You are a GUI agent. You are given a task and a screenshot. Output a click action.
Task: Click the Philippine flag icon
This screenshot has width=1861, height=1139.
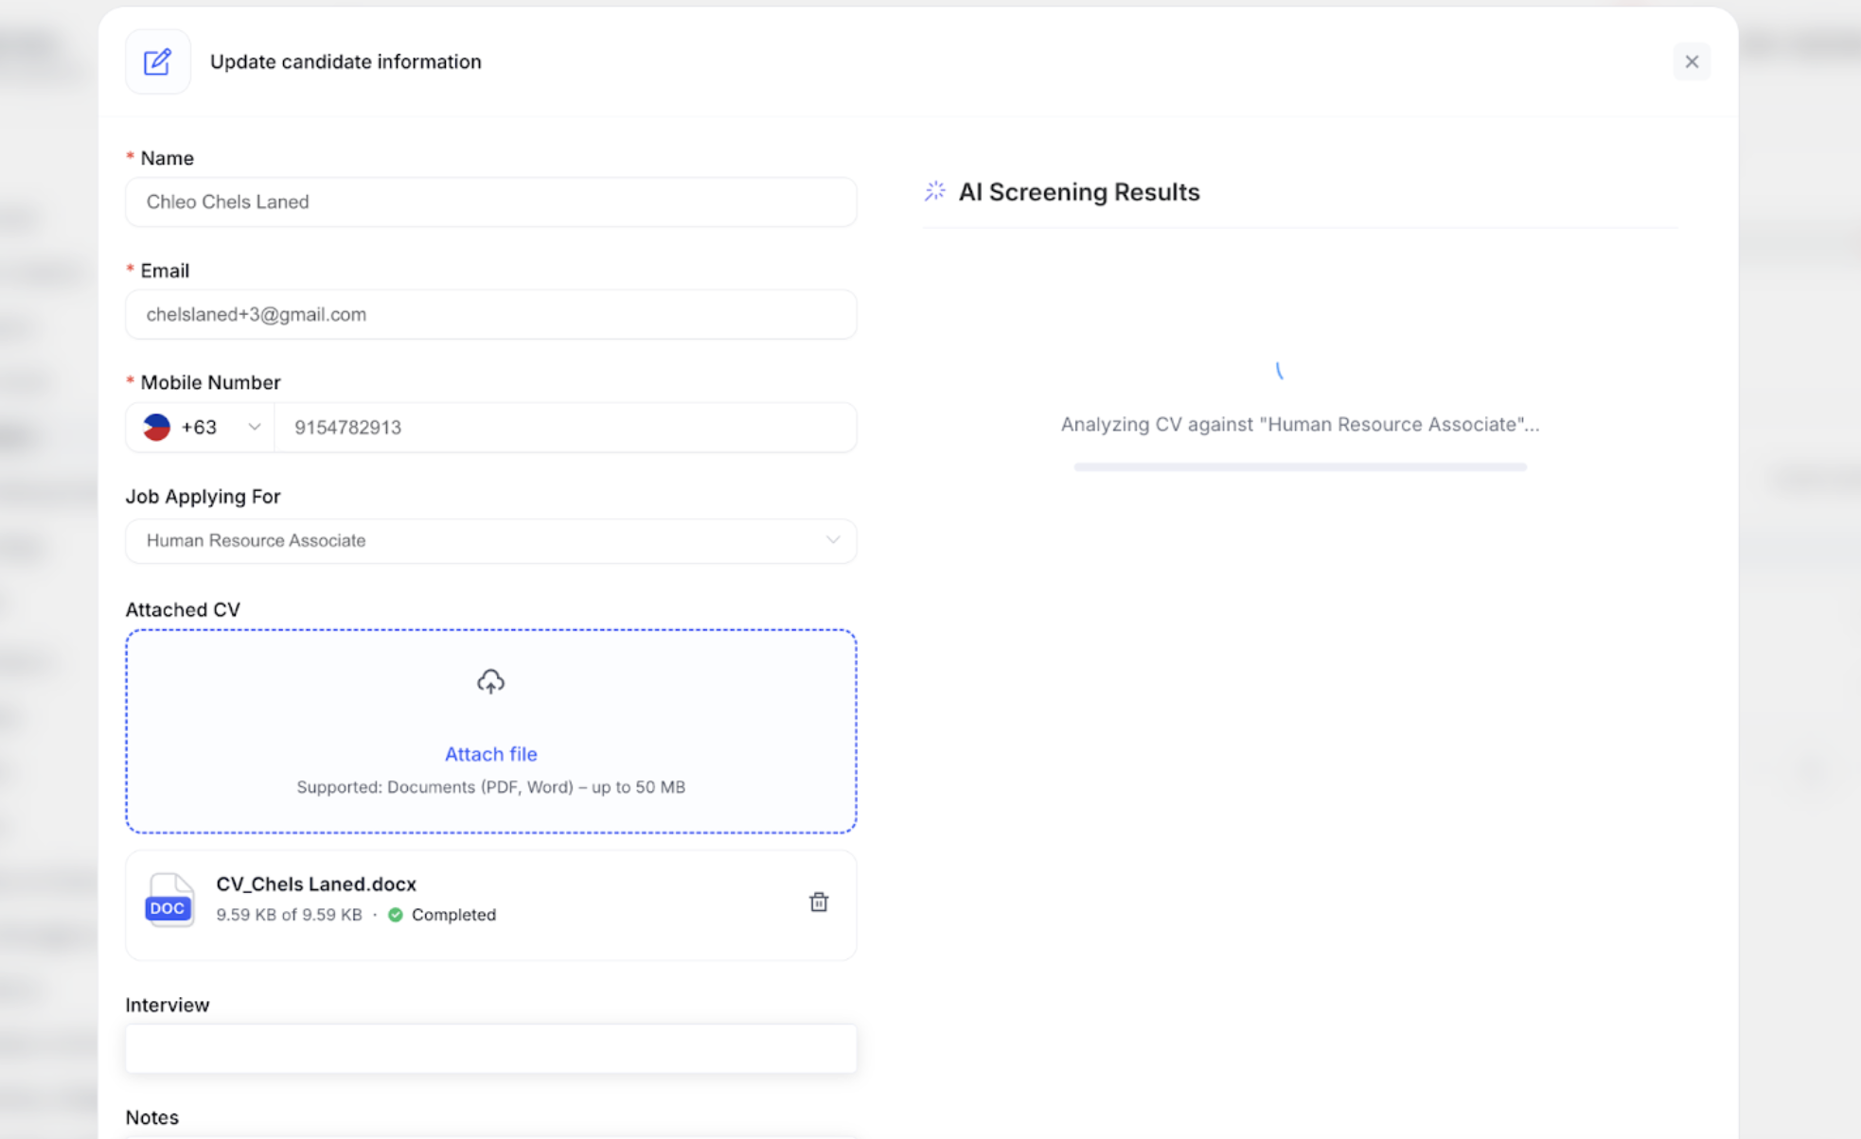click(159, 427)
